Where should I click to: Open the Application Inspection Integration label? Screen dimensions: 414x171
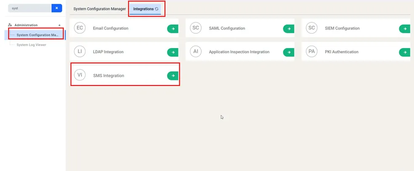239,52
